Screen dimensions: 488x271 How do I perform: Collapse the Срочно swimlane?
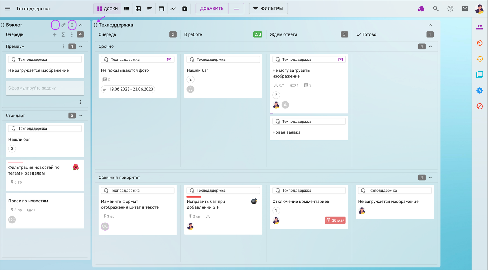pos(430,46)
